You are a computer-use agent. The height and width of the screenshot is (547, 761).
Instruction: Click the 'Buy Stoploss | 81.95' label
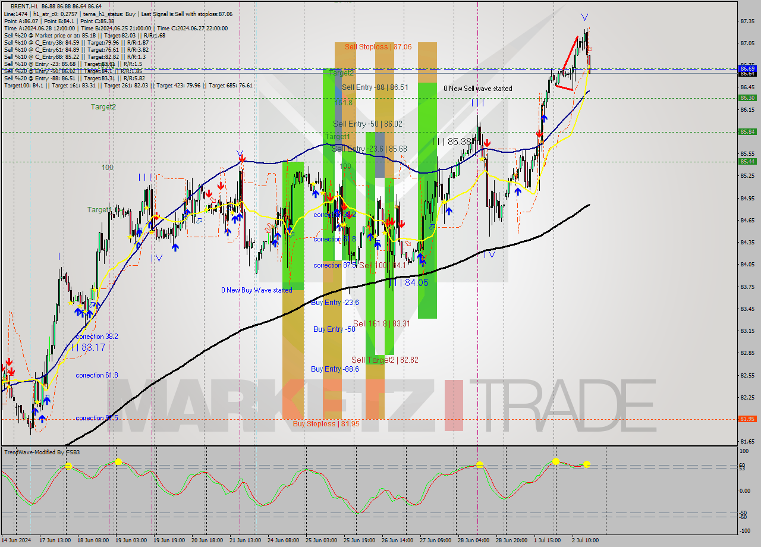point(326,424)
